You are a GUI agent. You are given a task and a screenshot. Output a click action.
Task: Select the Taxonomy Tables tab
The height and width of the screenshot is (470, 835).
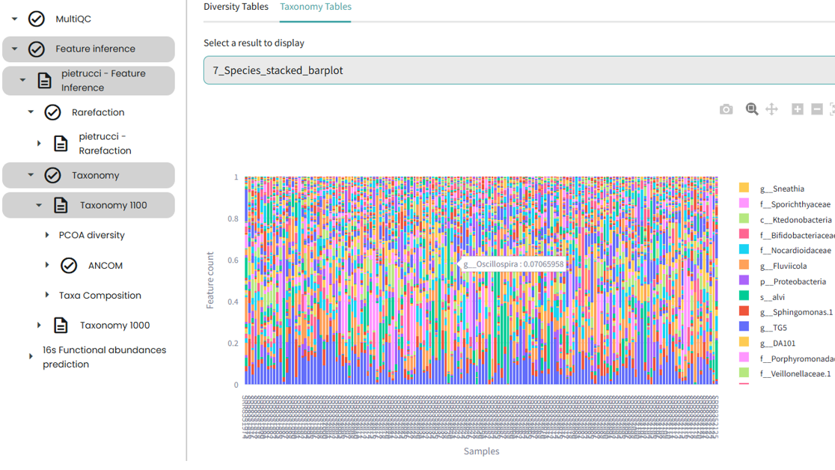coord(315,7)
